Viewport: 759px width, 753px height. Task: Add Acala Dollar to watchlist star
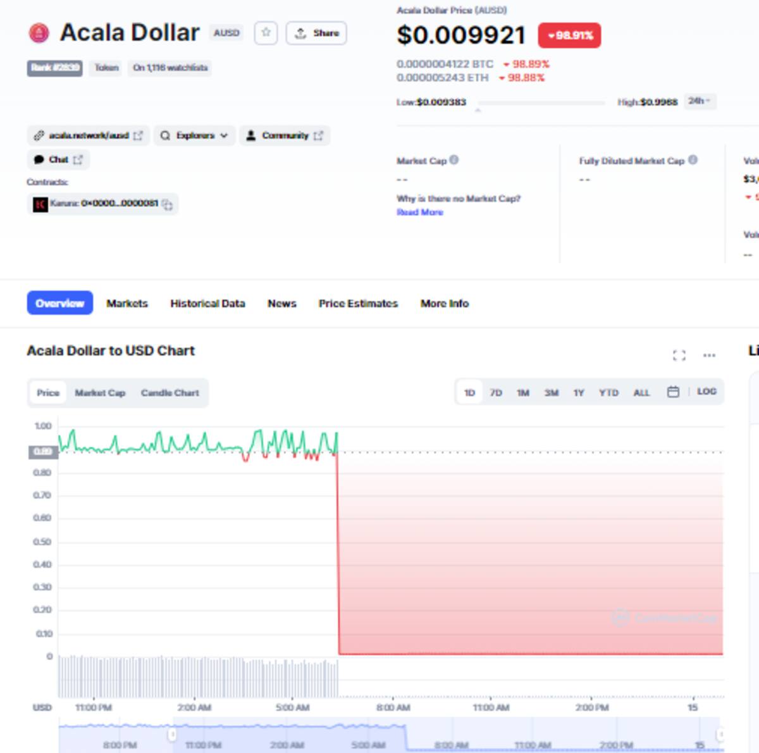coord(266,33)
